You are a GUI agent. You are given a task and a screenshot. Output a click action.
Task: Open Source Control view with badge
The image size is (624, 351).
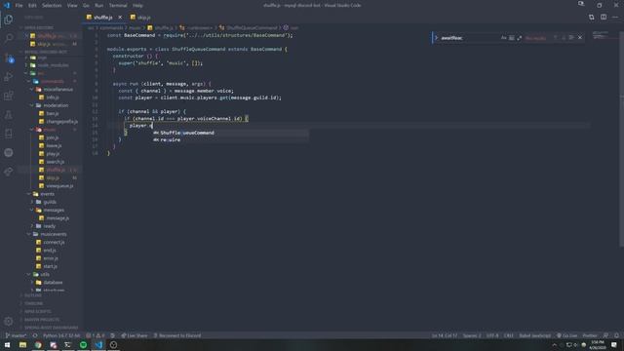[9, 58]
